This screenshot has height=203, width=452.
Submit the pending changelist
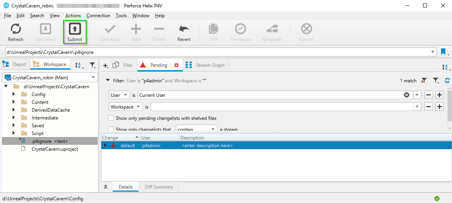click(75, 32)
